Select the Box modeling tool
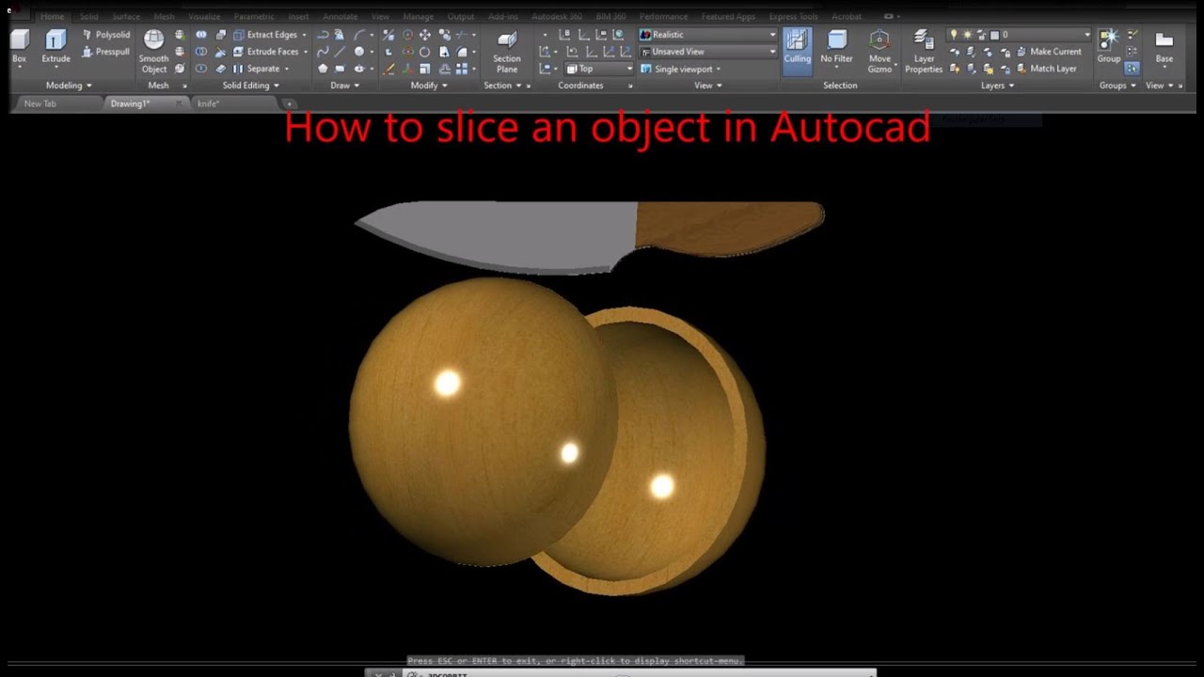This screenshot has height=677, width=1204. (19, 47)
